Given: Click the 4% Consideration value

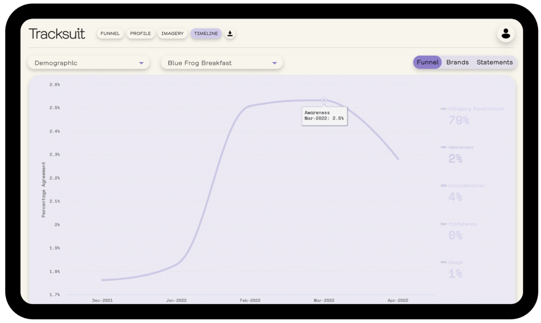Looking at the screenshot, I should (455, 197).
